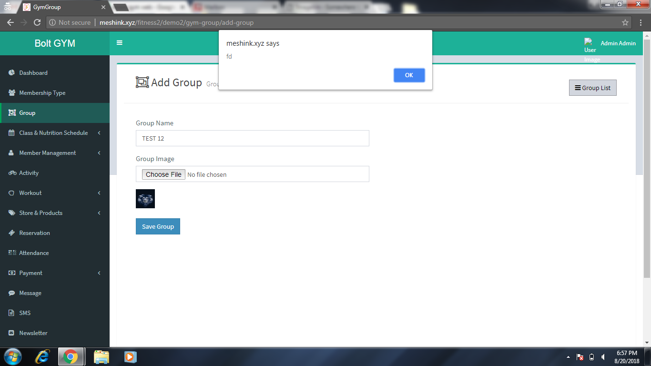Bookmark page with star icon
The height and width of the screenshot is (366, 651).
(x=625, y=22)
